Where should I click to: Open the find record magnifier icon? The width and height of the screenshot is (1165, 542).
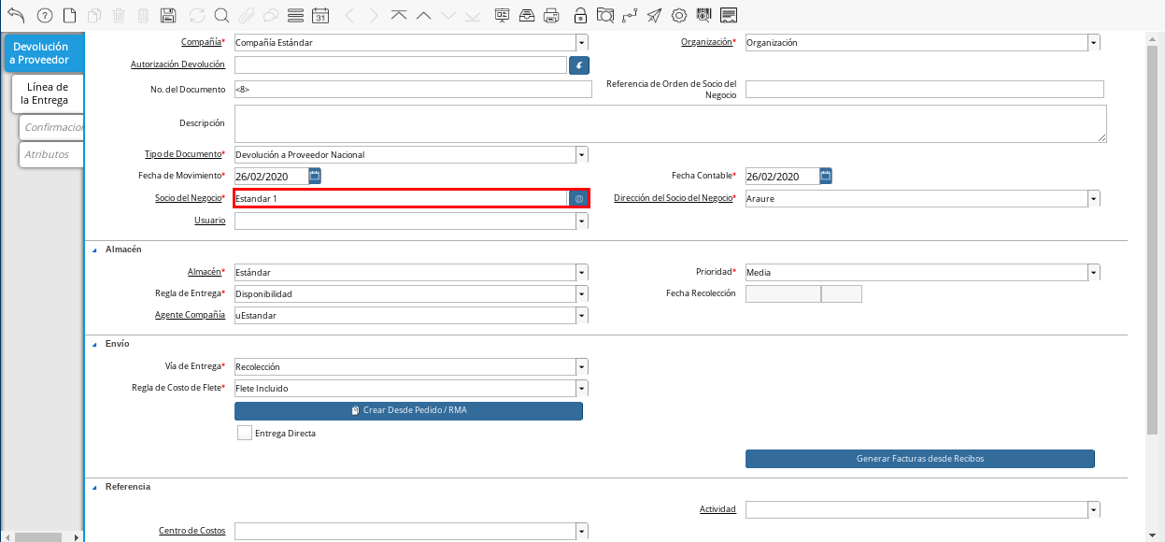point(221,15)
